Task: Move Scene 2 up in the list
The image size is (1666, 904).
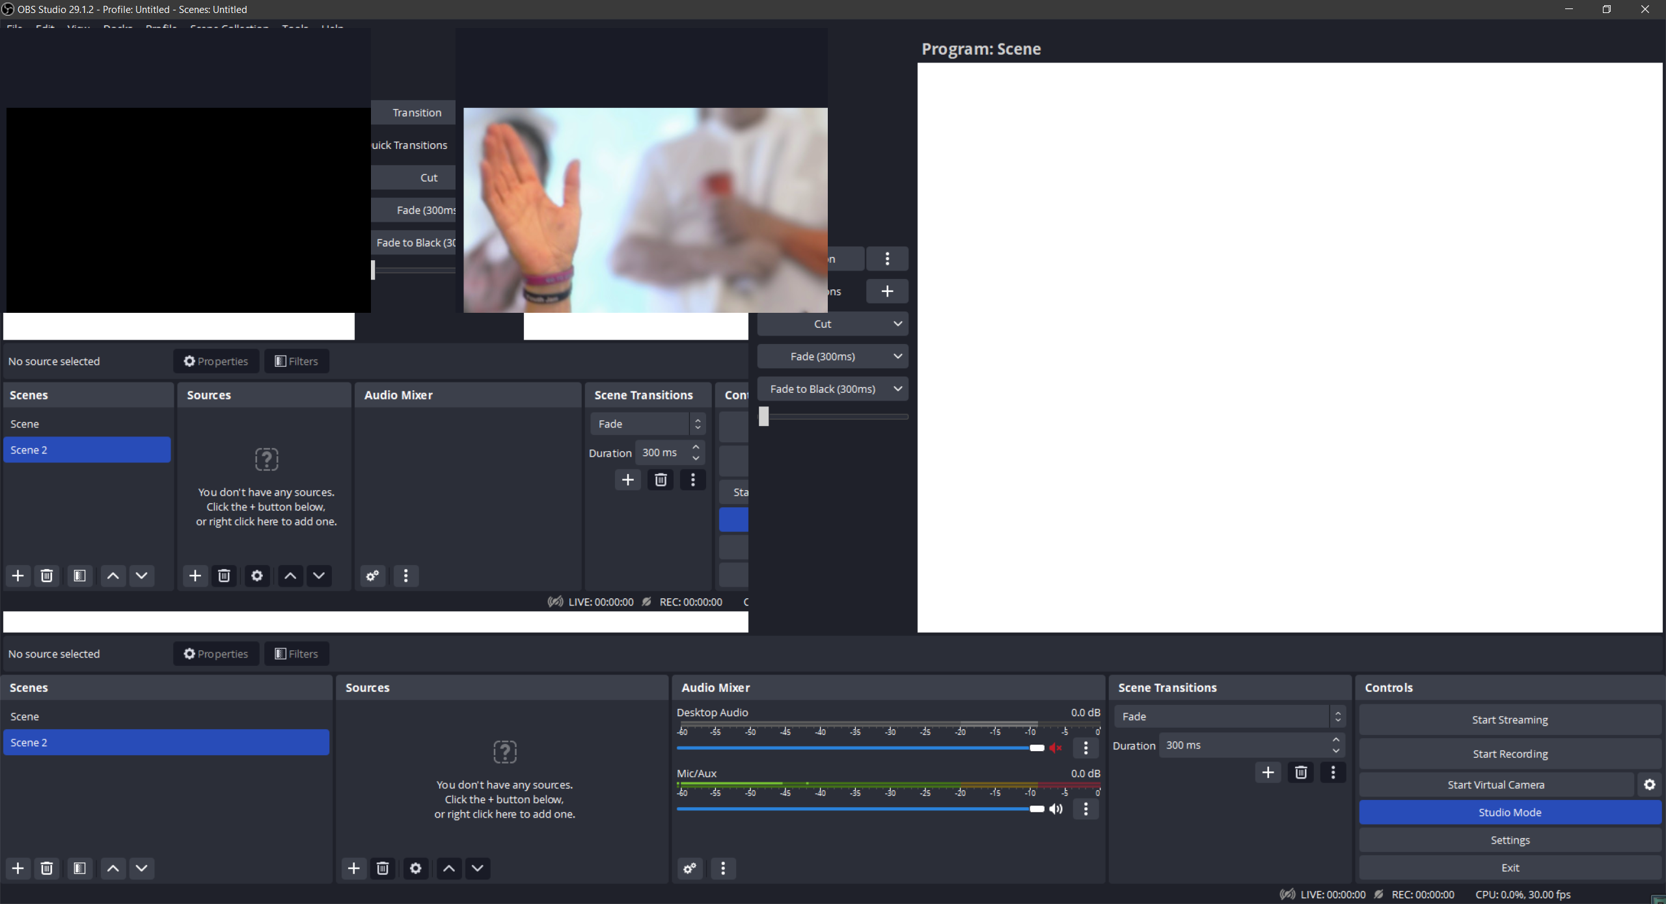Action: [112, 868]
